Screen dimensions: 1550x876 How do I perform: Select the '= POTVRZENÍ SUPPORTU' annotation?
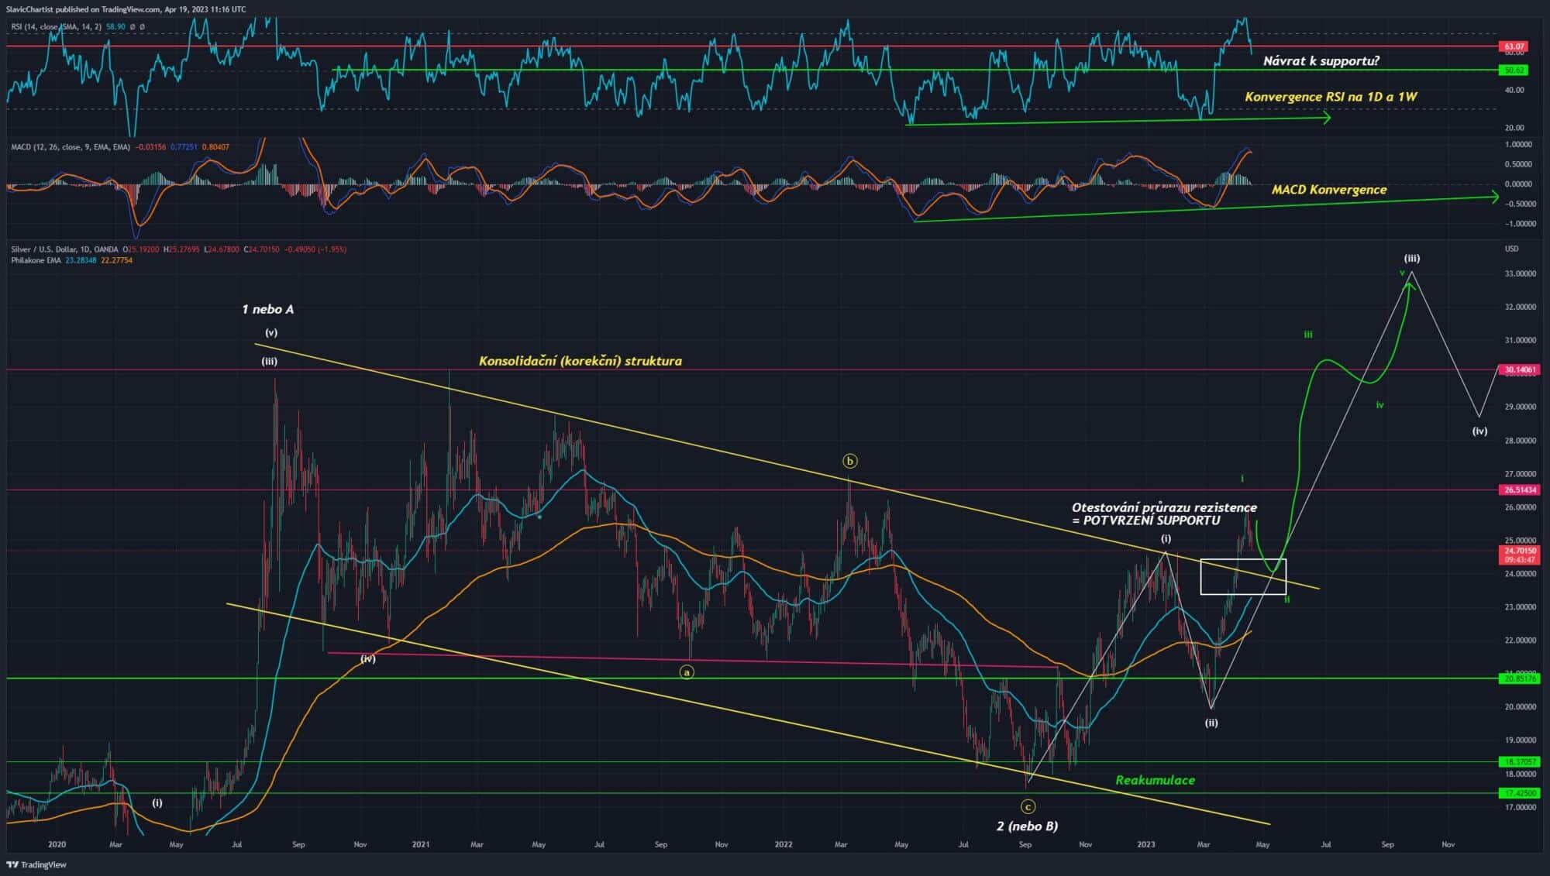tap(1145, 520)
